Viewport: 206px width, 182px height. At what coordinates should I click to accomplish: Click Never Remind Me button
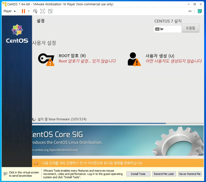[x=190, y=174]
